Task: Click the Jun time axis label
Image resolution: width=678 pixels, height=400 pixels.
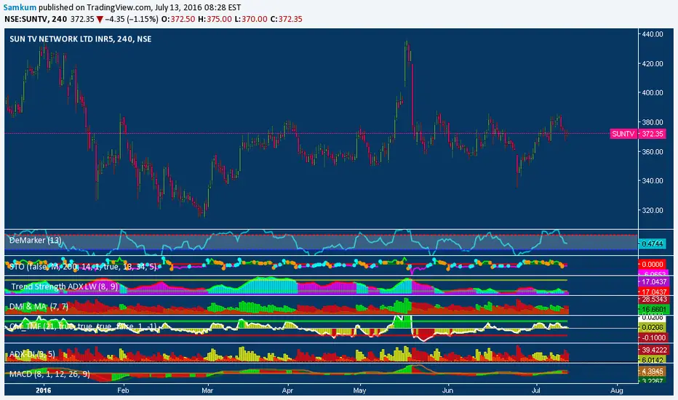Action: (447, 391)
